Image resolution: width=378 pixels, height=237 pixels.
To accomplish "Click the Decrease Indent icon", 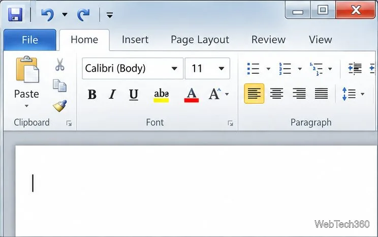I will point(355,69).
